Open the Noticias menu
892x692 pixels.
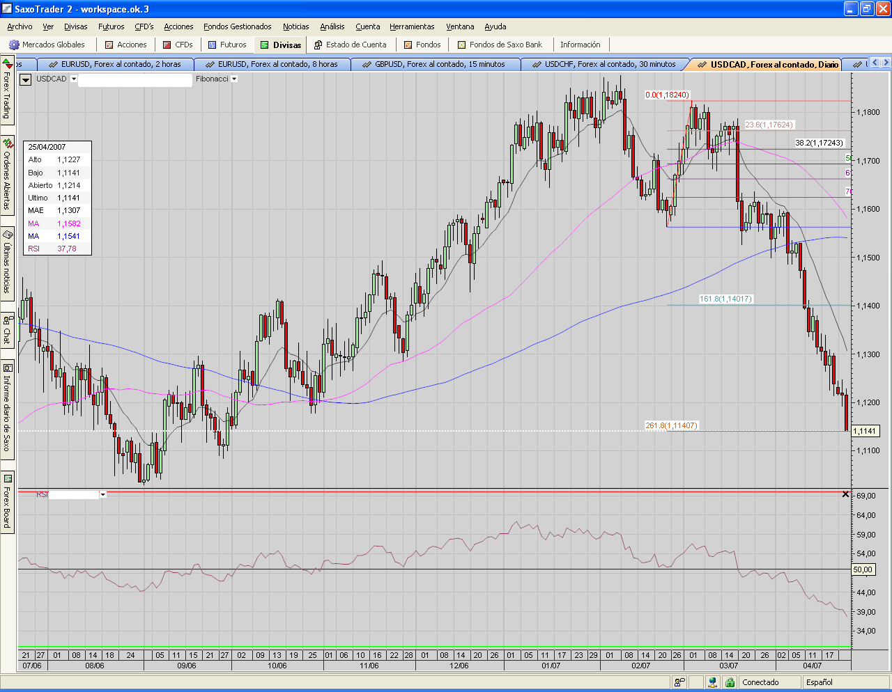pos(296,26)
